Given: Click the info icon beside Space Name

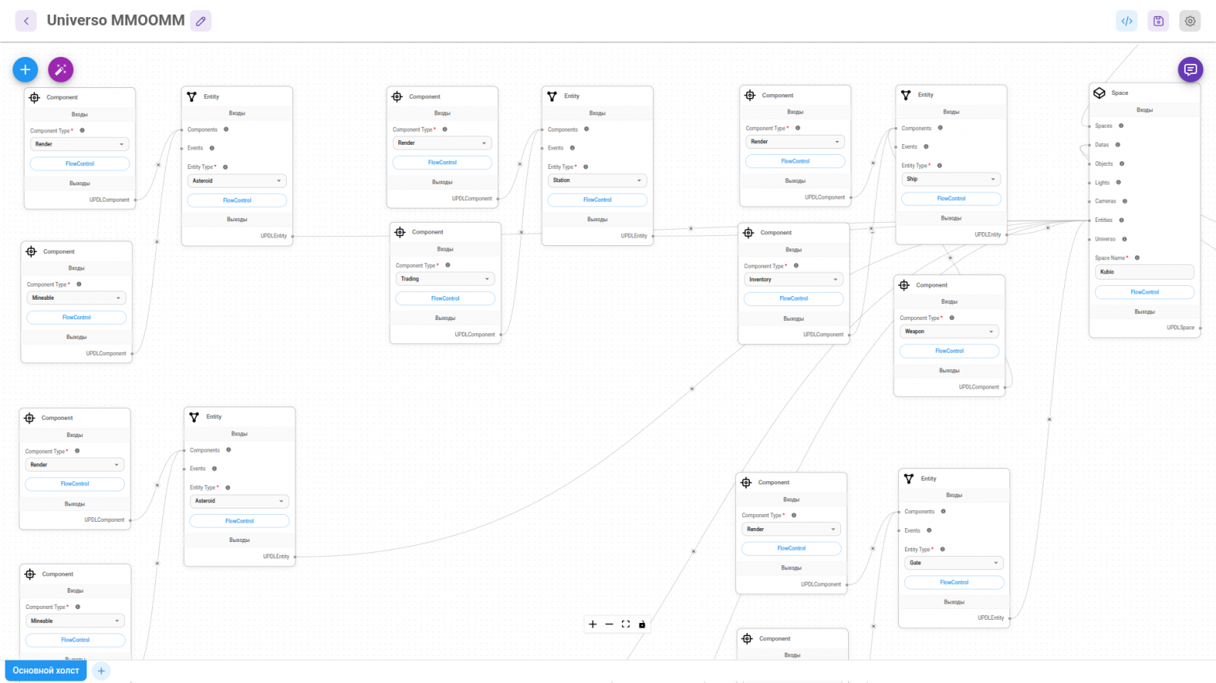Looking at the screenshot, I should click(1137, 258).
